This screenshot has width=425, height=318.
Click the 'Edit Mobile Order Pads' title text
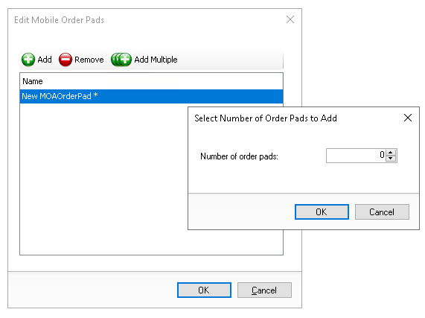click(59, 20)
